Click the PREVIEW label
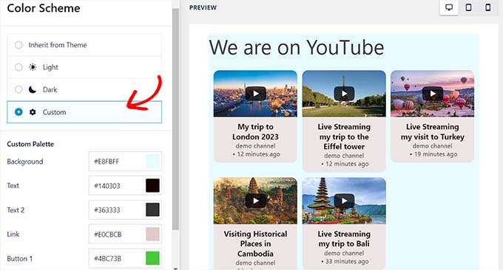 [x=203, y=7]
